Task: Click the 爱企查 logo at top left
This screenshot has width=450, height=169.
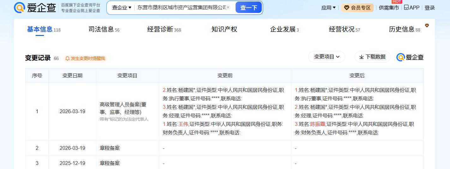Action: (x=35, y=8)
